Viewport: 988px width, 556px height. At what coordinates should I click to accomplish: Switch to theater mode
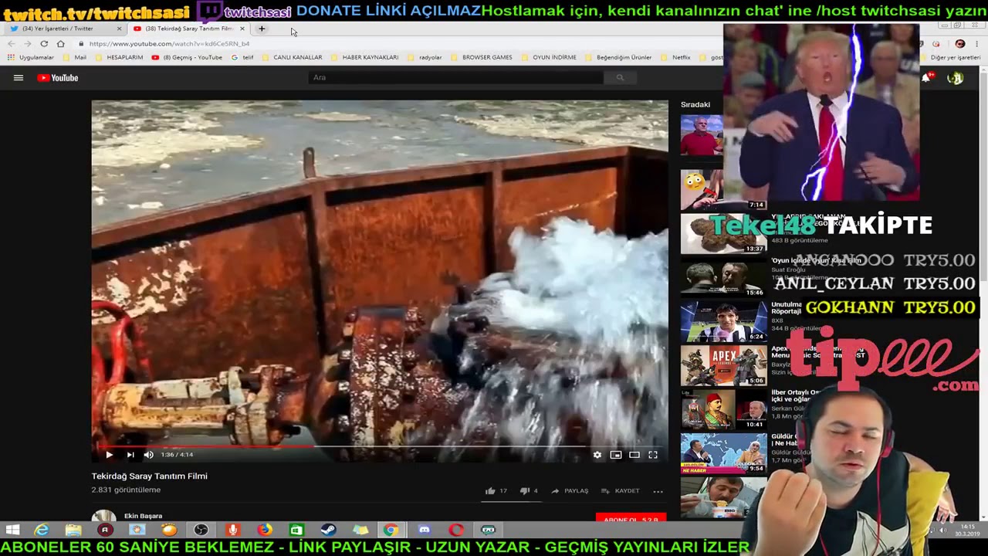tap(634, 455)
